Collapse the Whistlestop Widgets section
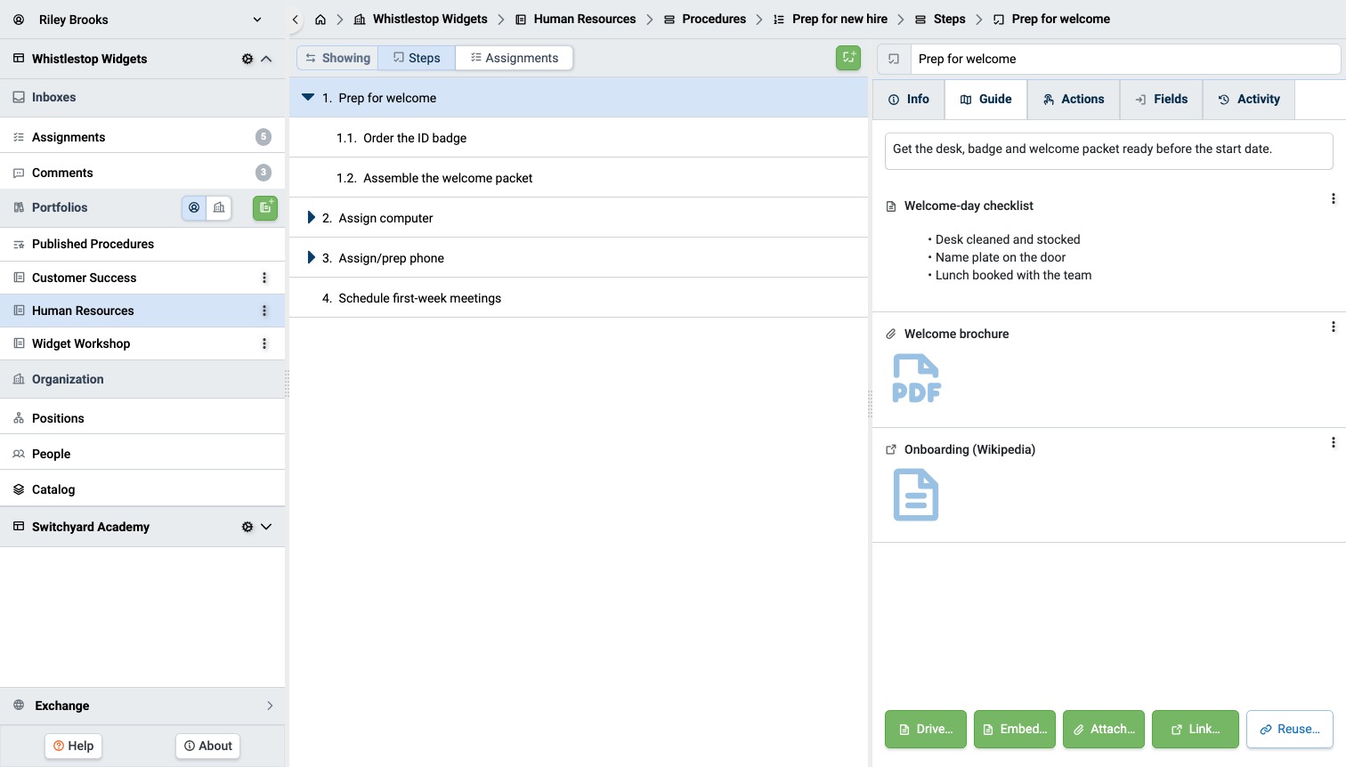Screen dimensions: 1346x767 pos(266,59)
